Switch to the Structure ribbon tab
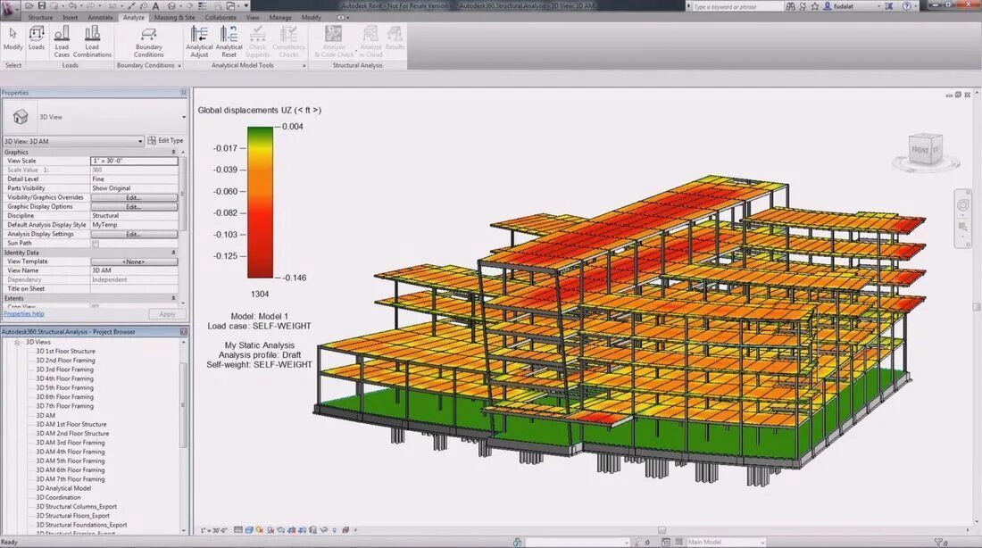The height and width of the screenshot is (548, 982). point(40,18)
